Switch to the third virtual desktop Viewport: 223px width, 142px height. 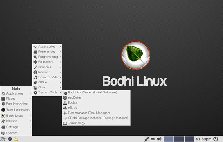point(189,139)
